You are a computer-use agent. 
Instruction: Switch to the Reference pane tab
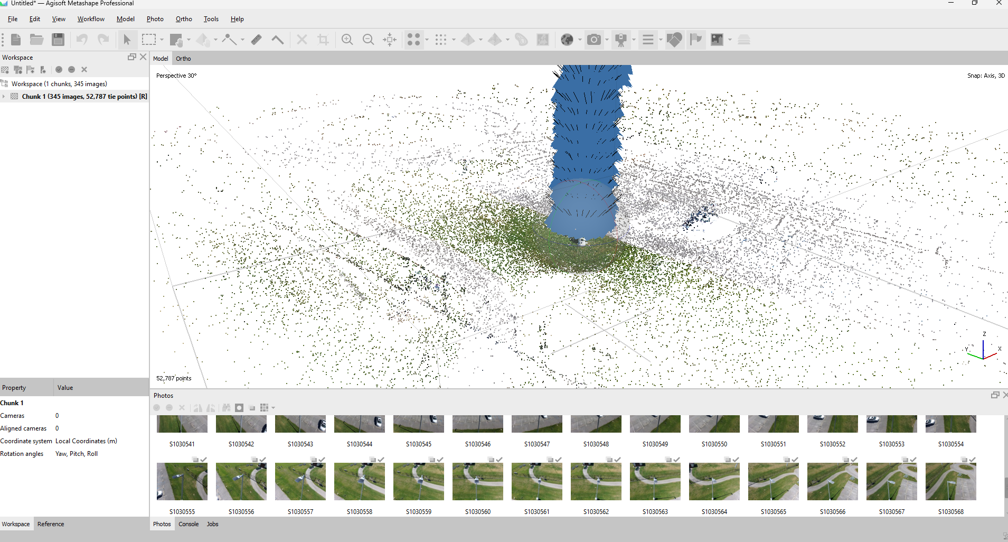[x=51, y=524]
